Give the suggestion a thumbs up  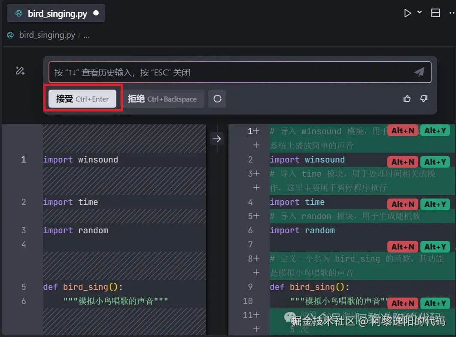[407, 99]
